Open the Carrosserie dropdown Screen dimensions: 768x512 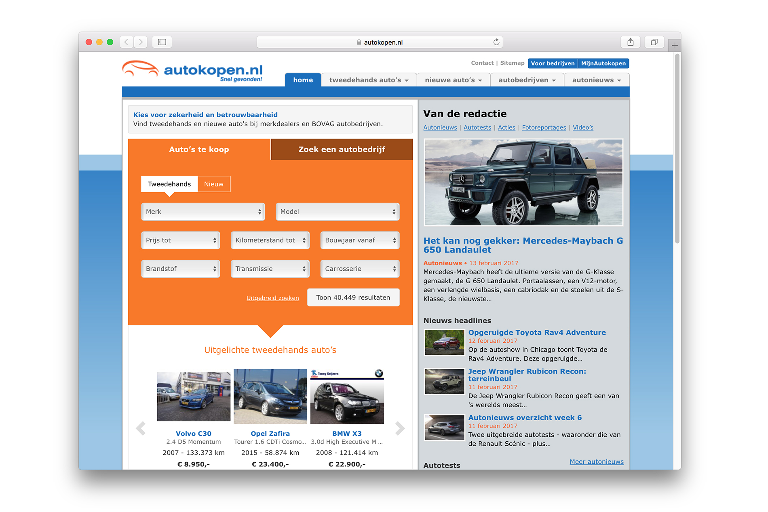(360, 269)
